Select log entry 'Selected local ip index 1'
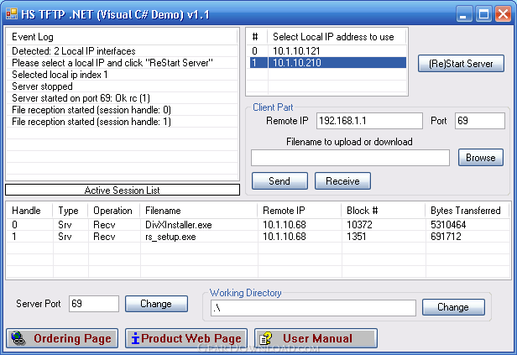 click(x=122, y=75)
